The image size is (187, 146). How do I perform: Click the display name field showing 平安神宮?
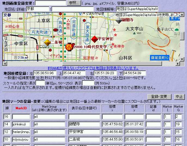(84, 132)
